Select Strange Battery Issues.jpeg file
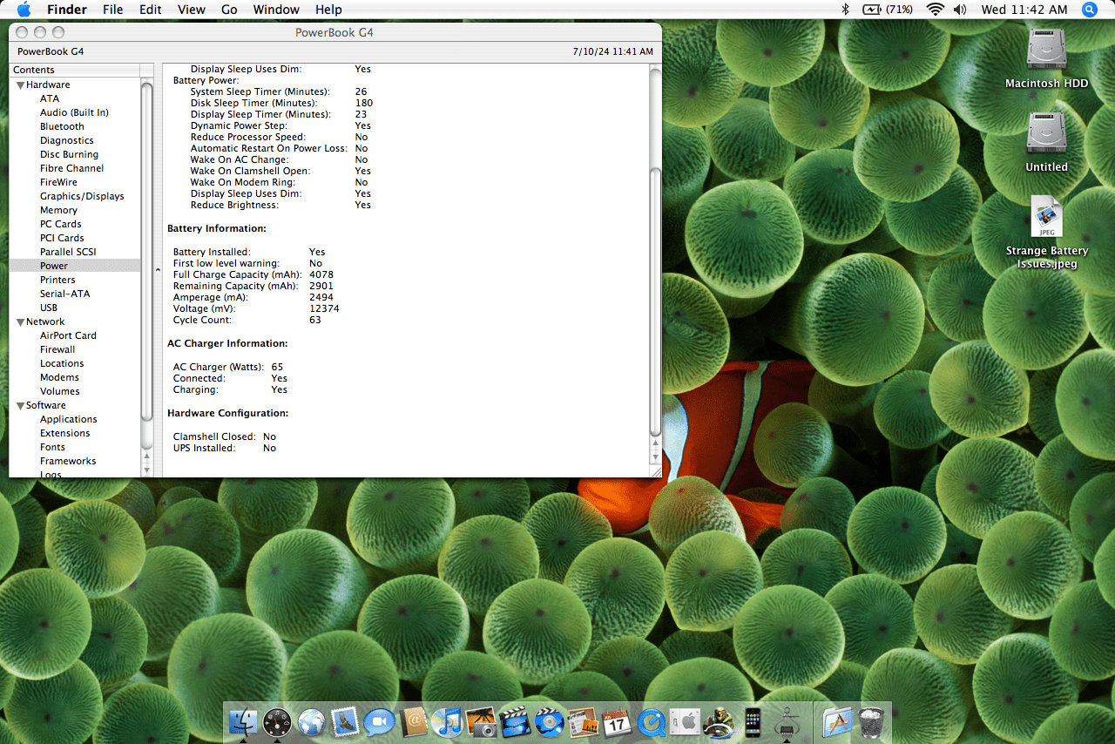1115x744 pixels. (x=1046, y=232)
